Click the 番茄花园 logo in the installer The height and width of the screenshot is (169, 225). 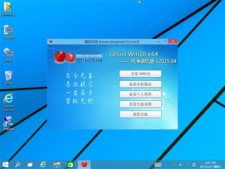pyautogui.click(x=78, y=57)
